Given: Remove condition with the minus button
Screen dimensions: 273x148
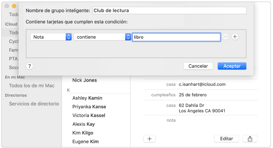Looking at the screenshot, I should click(x=225, y=37).
